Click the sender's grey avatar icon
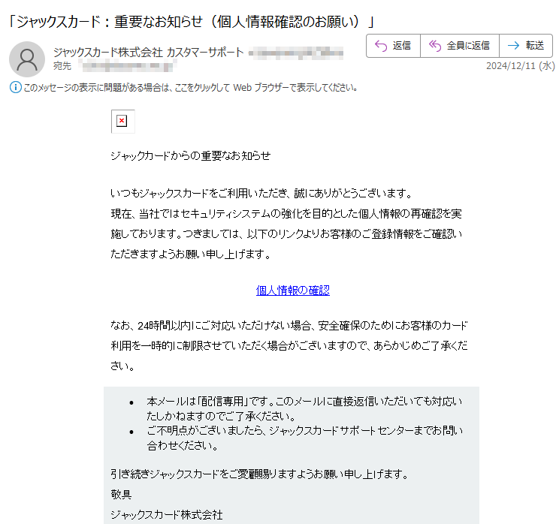Image resolution: width=556 pixels, height=524 pixels. coord(27,59)
